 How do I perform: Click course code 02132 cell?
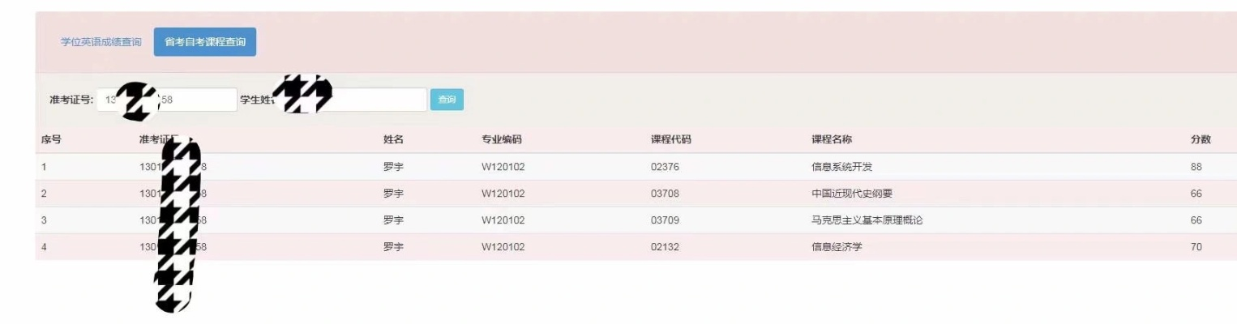click(x=665, y=247)
